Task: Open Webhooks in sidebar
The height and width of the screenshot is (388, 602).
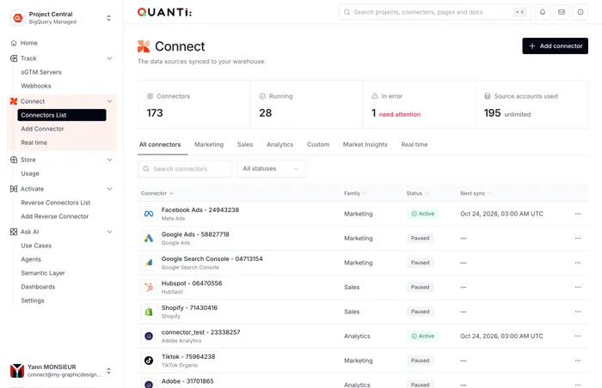Action: (36, 86)
